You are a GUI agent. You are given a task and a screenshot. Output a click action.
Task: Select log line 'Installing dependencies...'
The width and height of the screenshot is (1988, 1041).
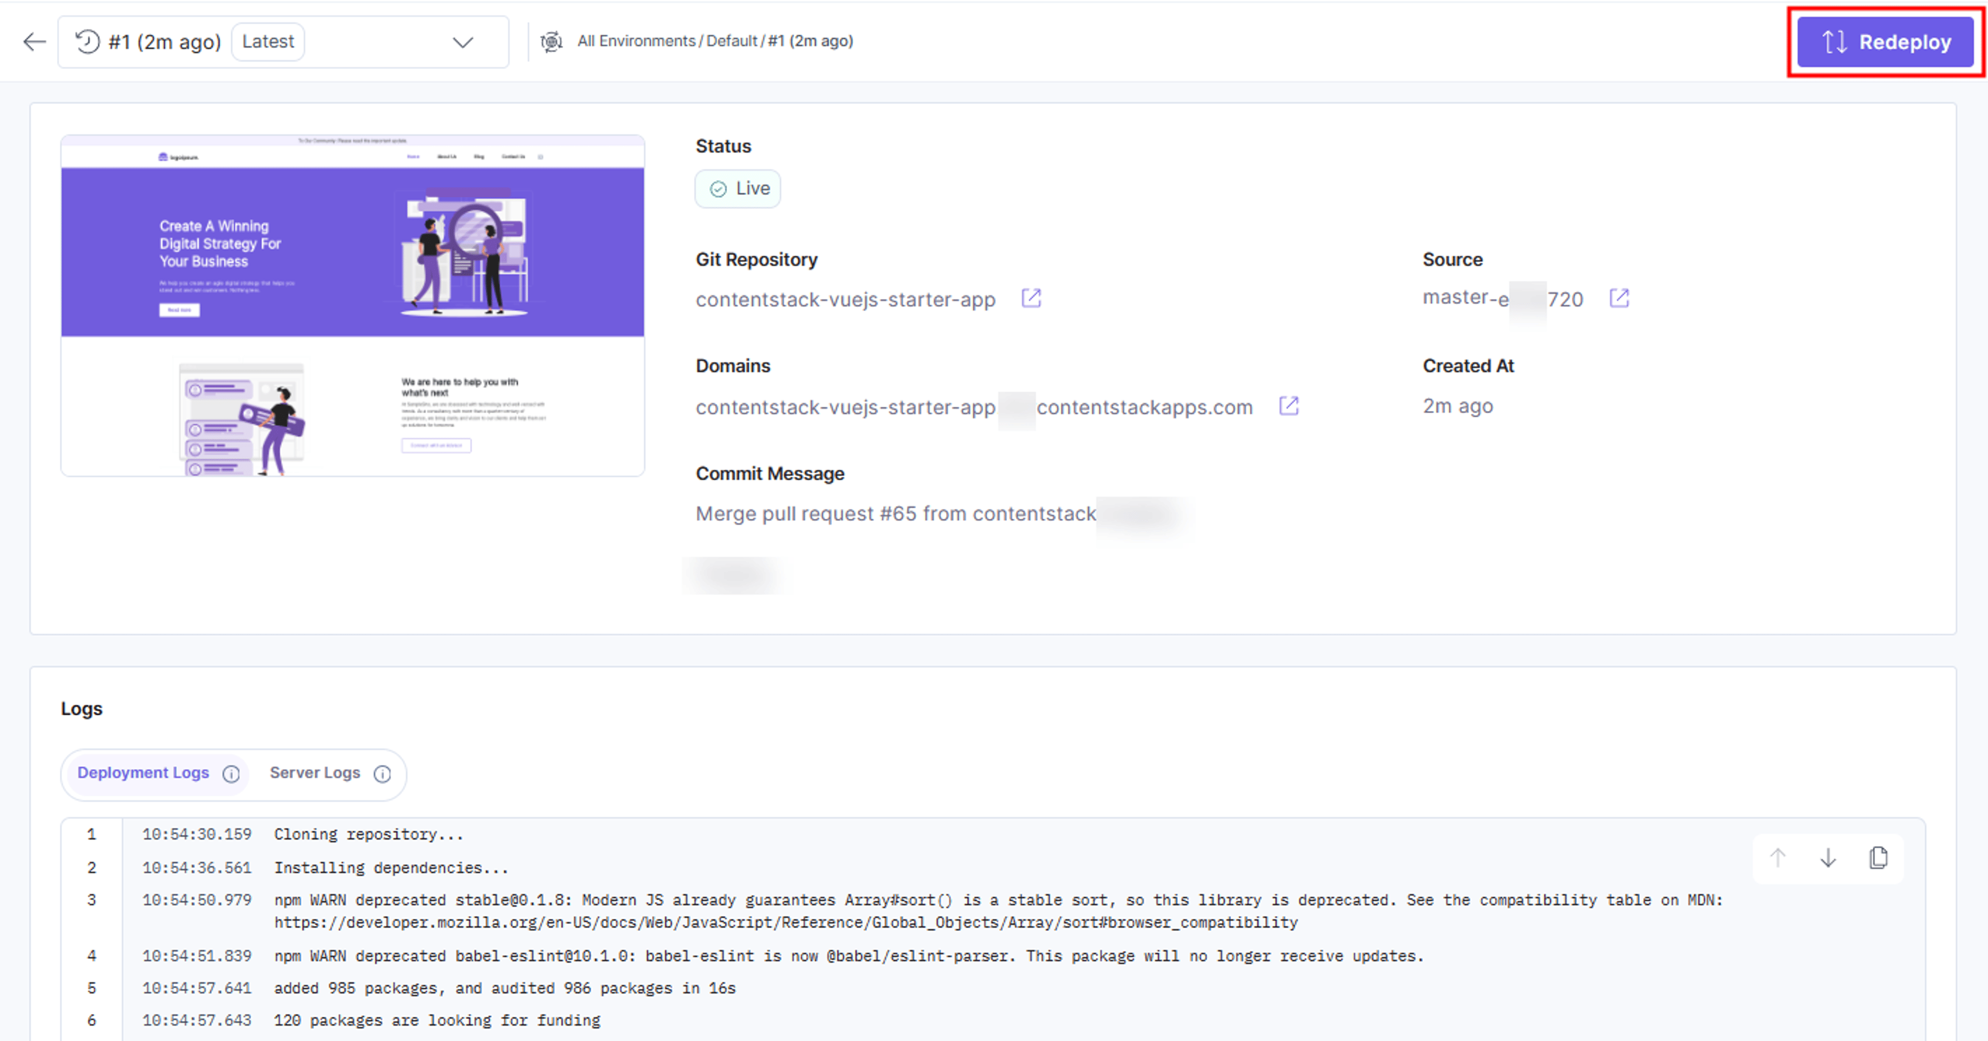(391, 868)
